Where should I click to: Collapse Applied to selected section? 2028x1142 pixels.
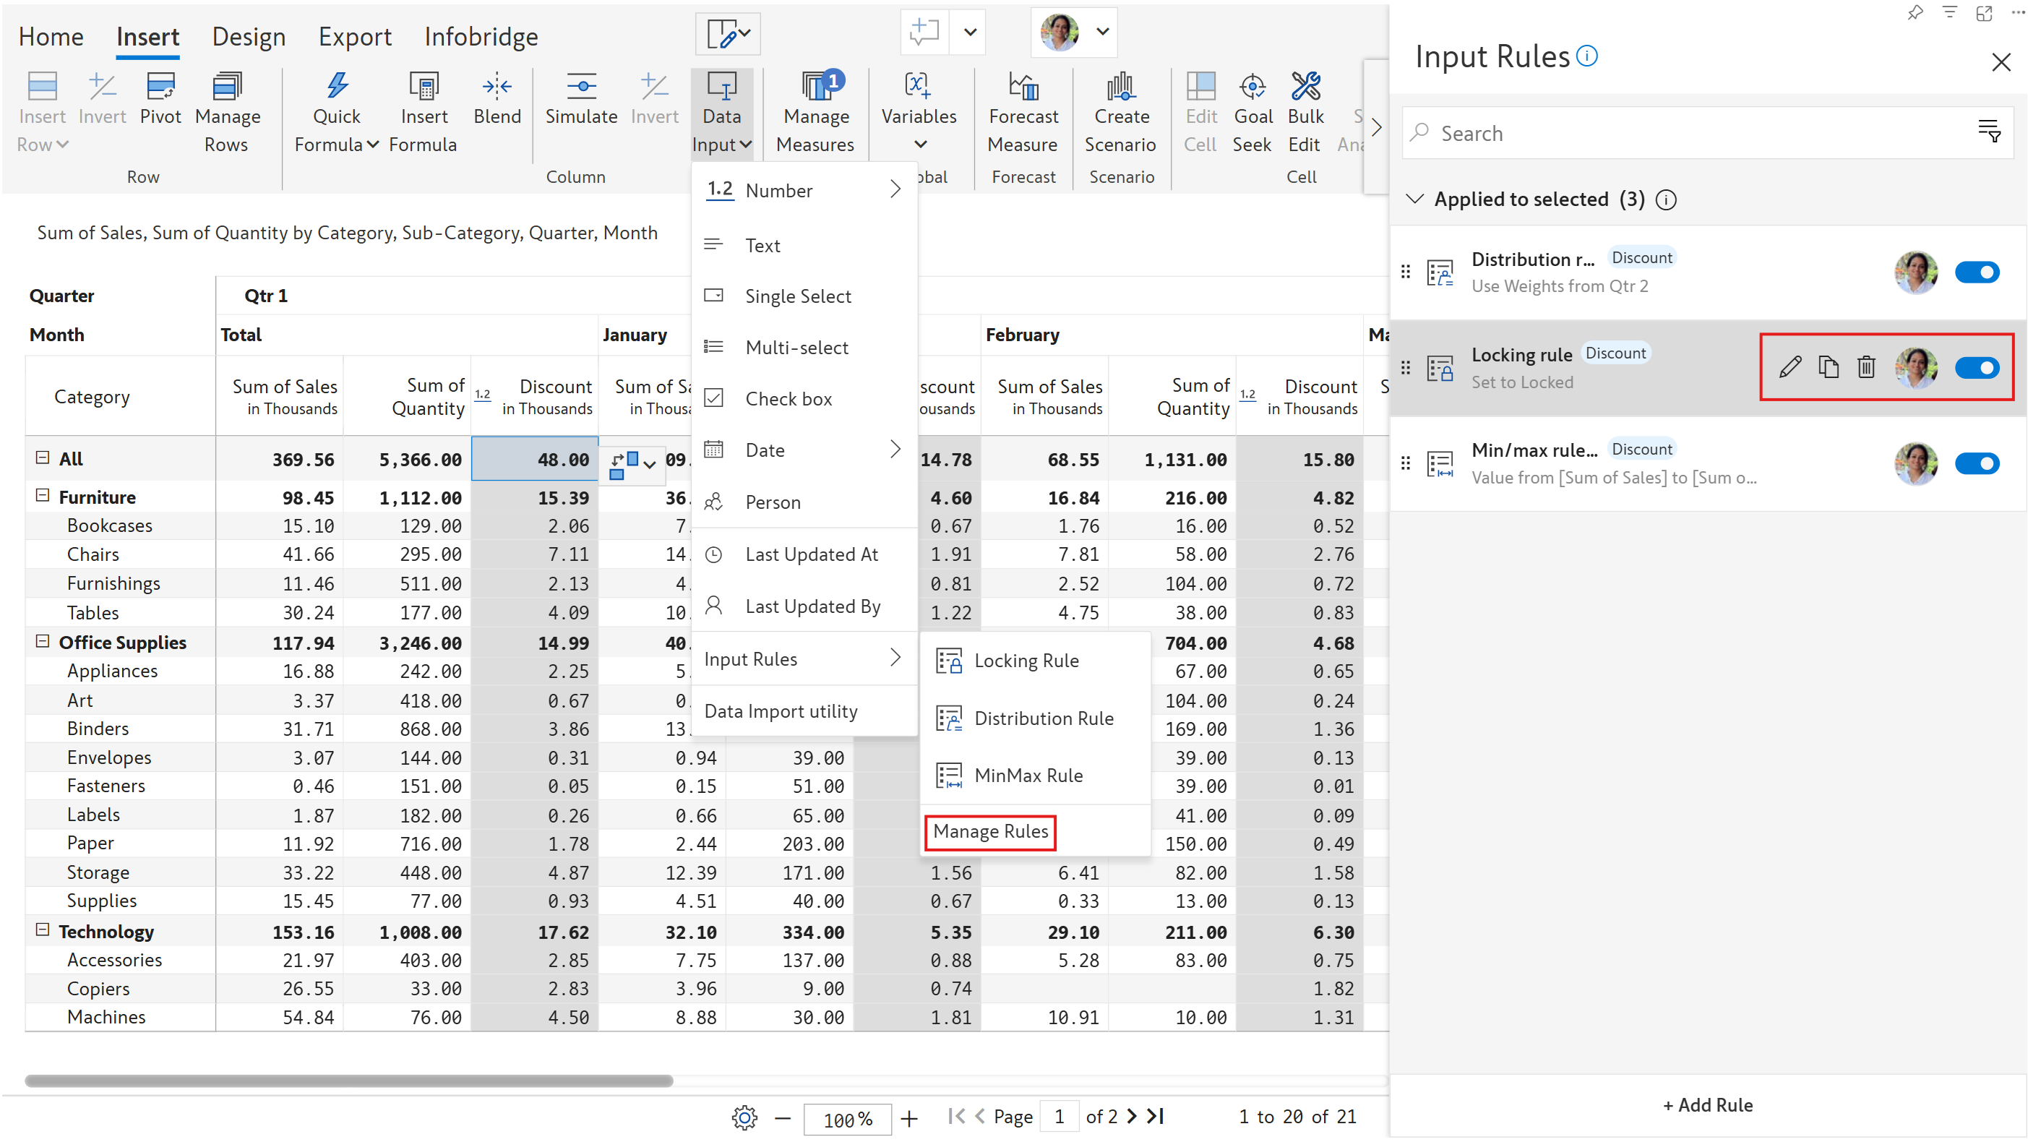1414,199
